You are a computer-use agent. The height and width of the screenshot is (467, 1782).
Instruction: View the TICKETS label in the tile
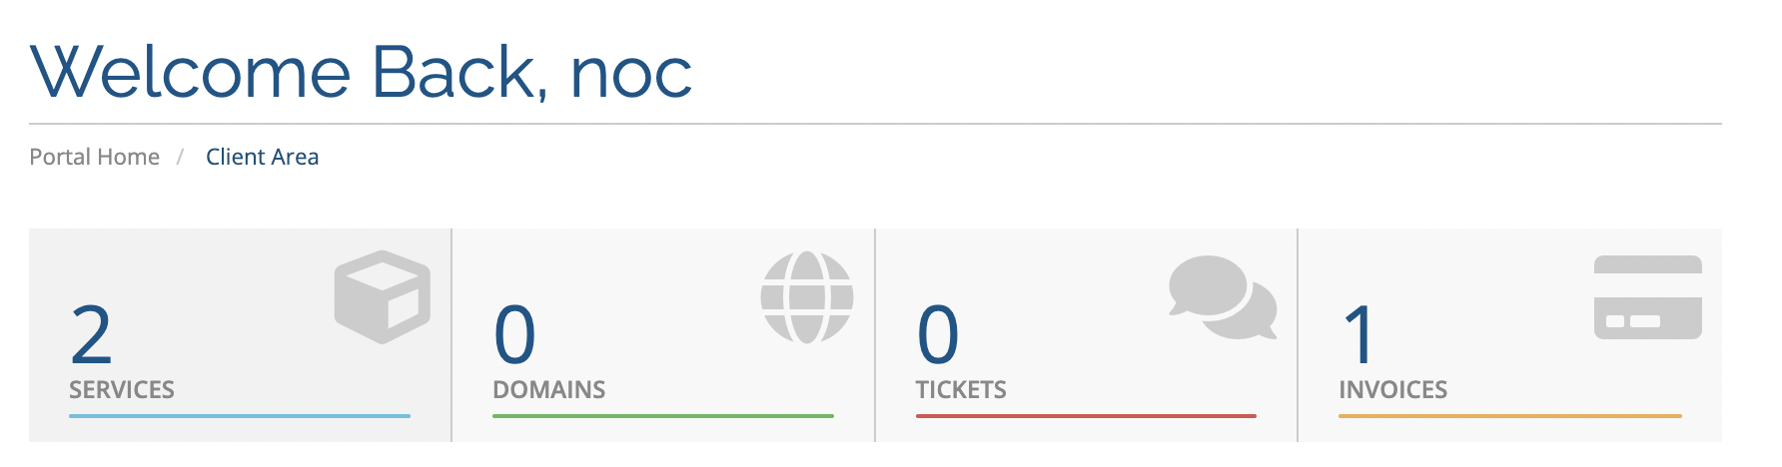(x=961, y=389)
